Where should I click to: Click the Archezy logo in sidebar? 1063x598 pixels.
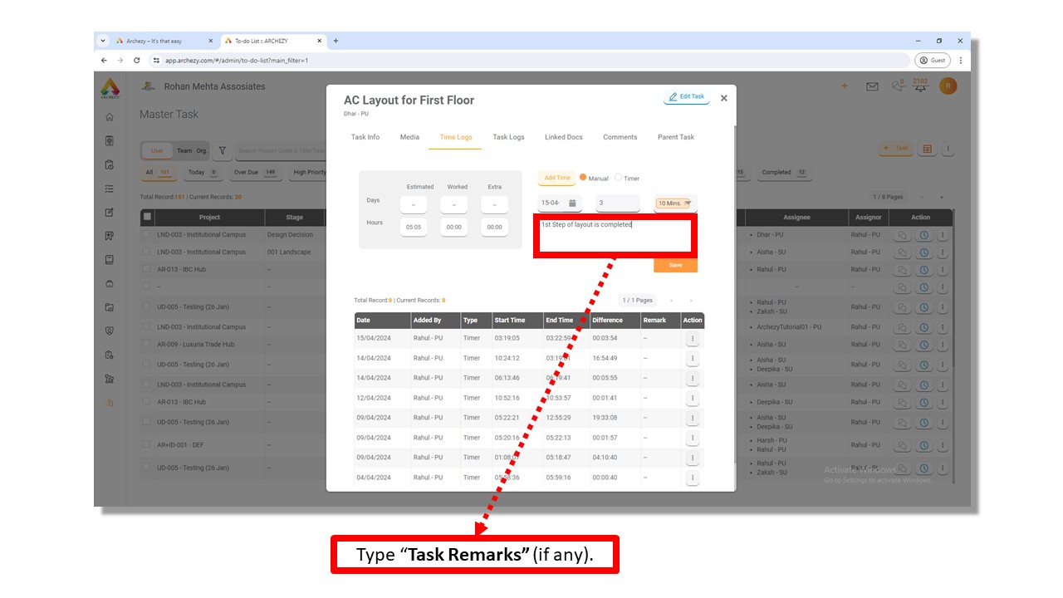click(x=110, y=89)
